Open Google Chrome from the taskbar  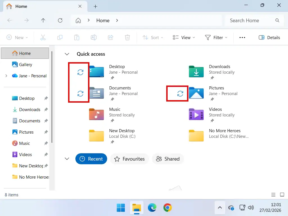point(168,208)
